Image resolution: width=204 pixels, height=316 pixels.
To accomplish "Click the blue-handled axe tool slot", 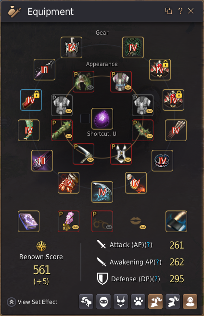I will 176,221.
